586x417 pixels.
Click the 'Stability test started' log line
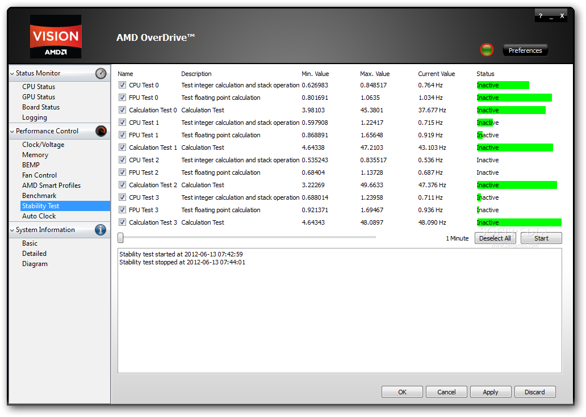[x=181, y=254]
